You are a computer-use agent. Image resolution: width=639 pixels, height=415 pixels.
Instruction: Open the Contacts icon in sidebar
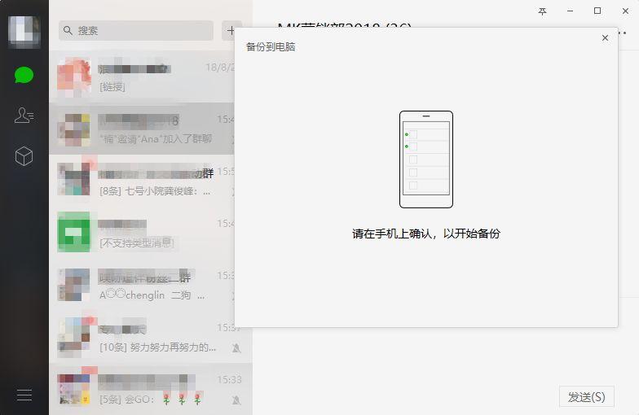24,116
